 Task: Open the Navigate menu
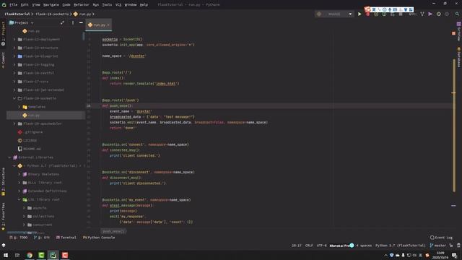(51, 5)
